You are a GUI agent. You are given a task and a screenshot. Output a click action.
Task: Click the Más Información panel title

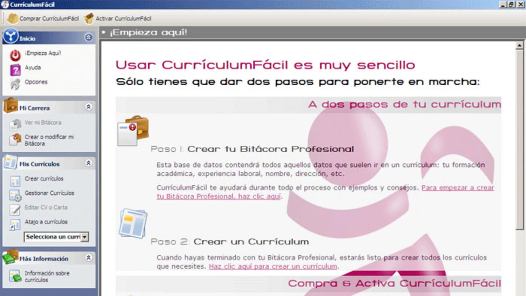44,259
